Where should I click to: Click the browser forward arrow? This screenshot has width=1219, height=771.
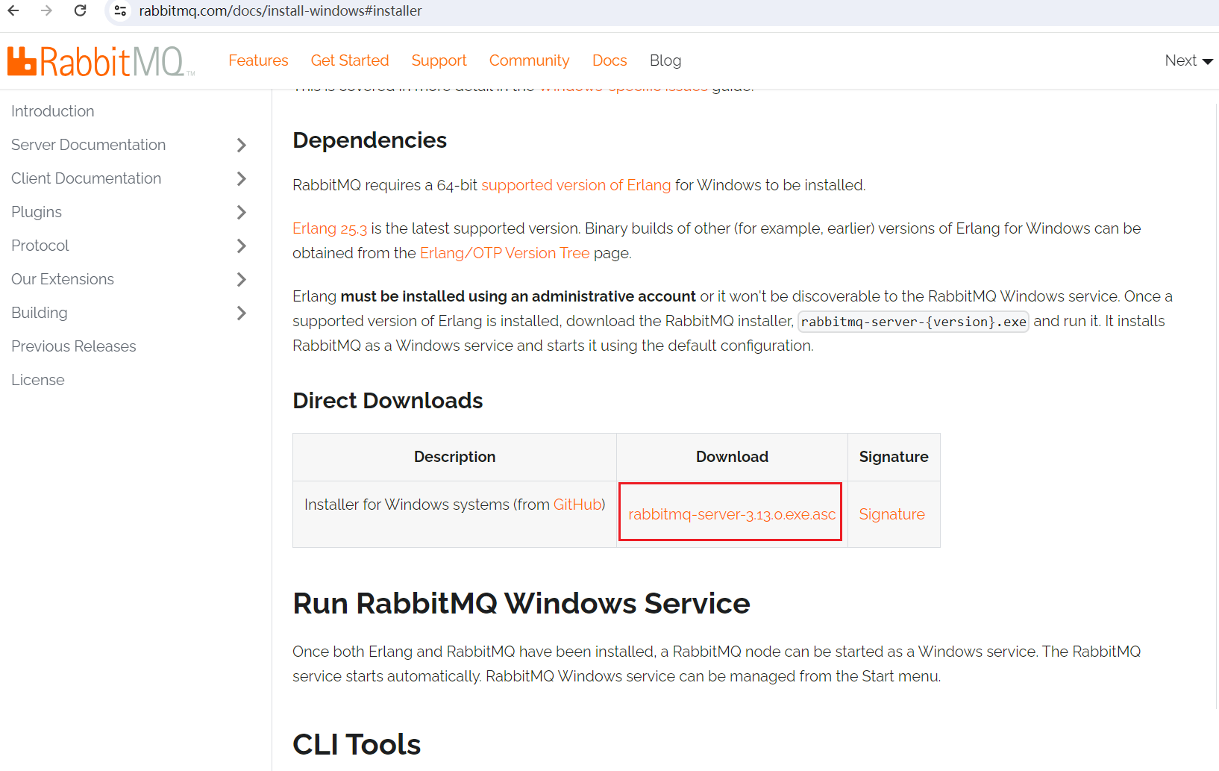pos(47,10)
